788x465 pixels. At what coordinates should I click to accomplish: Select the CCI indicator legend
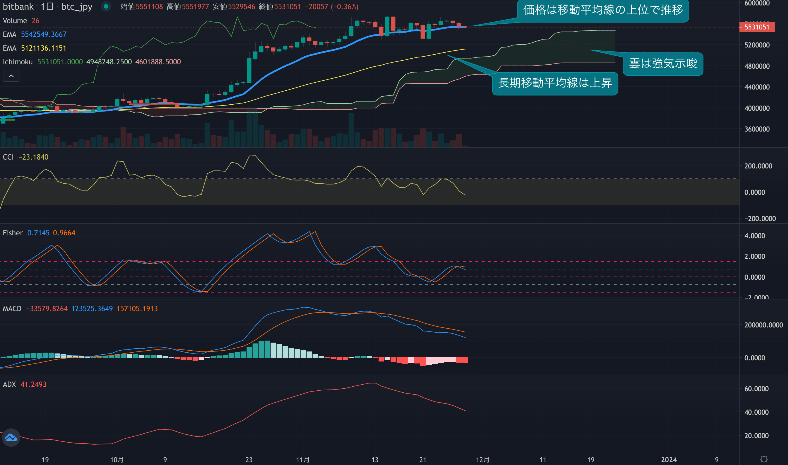point(8,157)
